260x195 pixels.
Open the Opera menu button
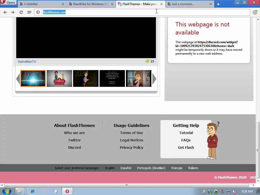coord(8,3)
